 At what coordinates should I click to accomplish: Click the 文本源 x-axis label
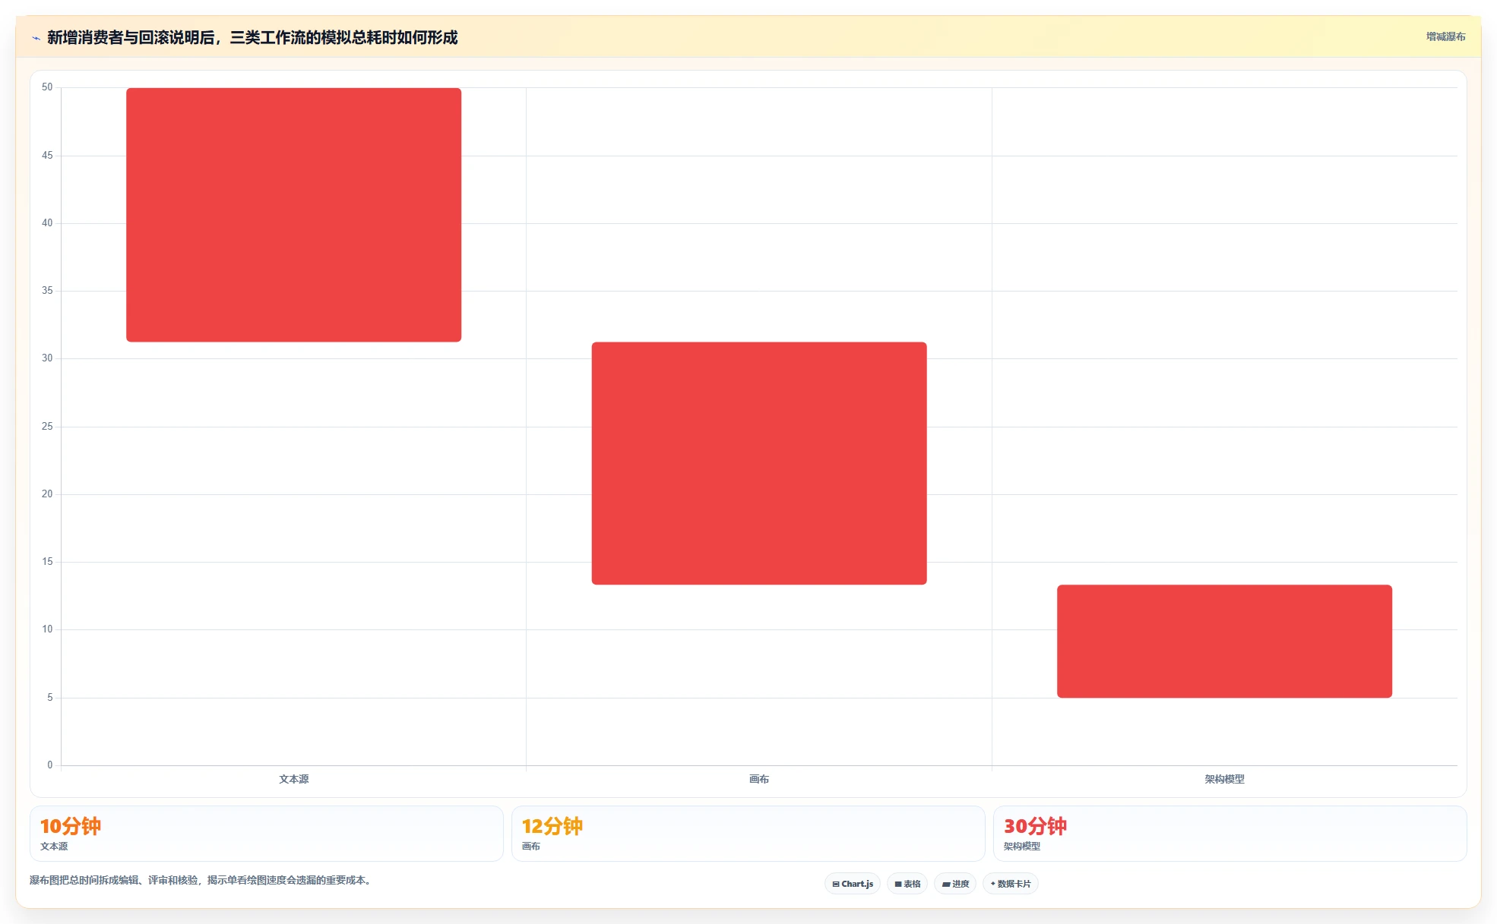[293, 779]
